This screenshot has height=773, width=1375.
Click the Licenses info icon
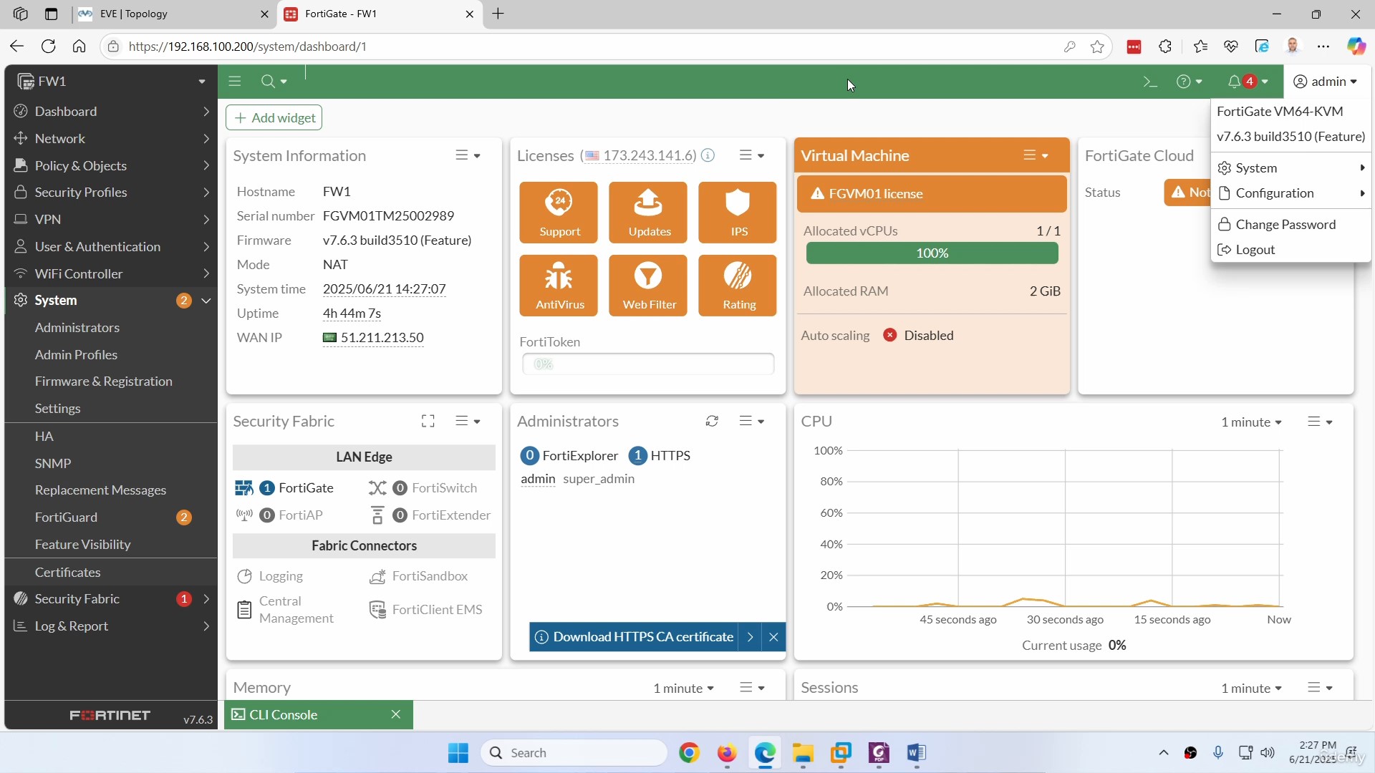[x=708, y=155]
